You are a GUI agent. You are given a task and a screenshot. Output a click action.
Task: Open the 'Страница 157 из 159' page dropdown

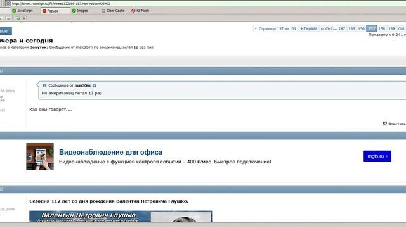[x=275, y=28]
